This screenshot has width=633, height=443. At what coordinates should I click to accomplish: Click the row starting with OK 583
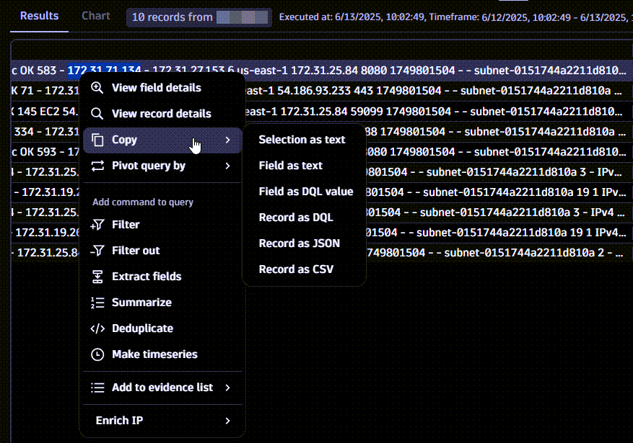tap(321, 71)
